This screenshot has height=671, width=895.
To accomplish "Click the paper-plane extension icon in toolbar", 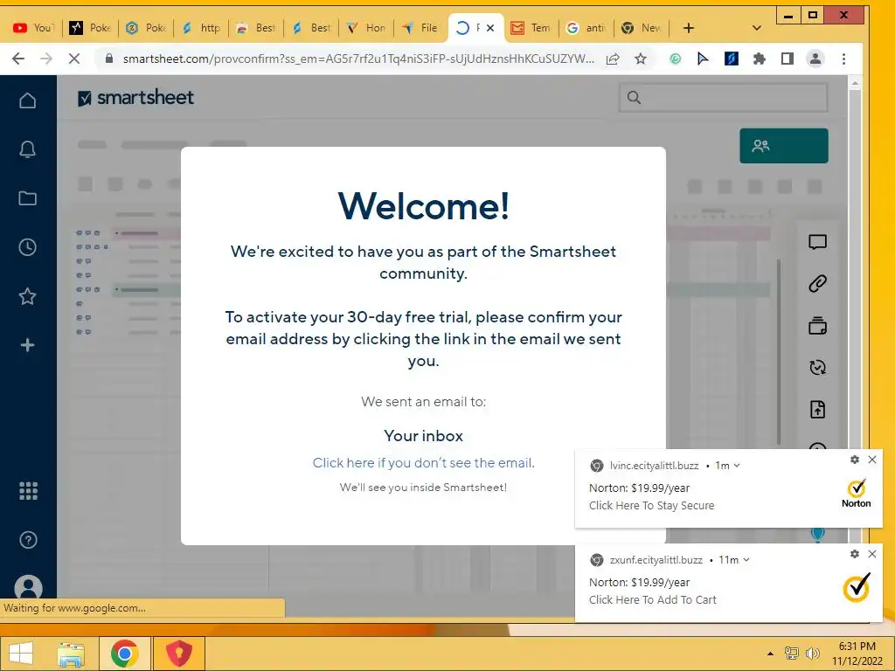I will click(703, 59).
